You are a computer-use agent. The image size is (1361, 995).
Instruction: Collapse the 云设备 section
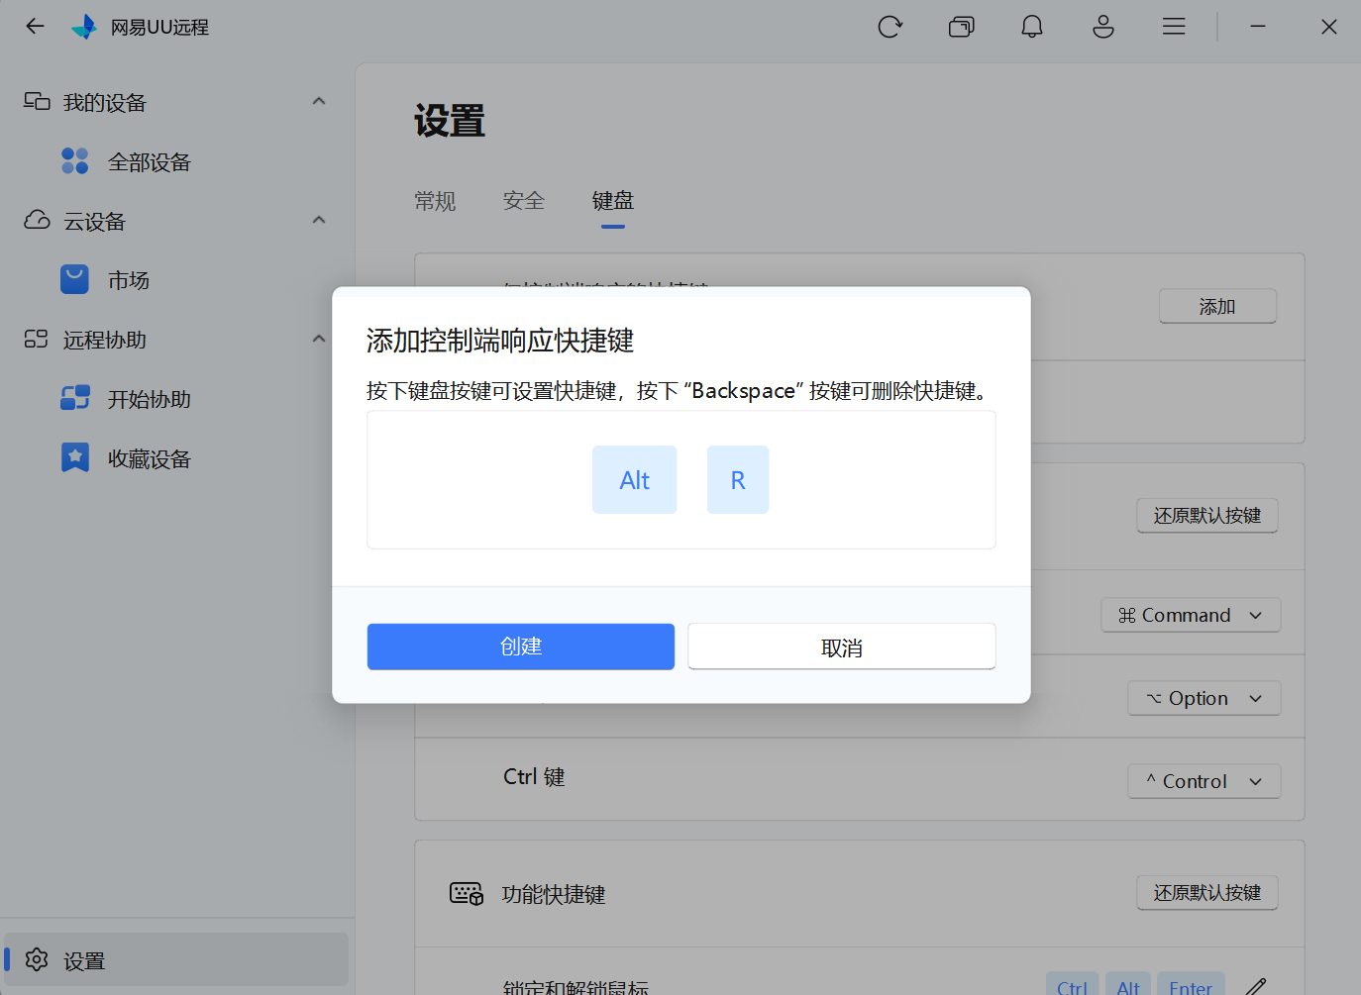(319, 220)
